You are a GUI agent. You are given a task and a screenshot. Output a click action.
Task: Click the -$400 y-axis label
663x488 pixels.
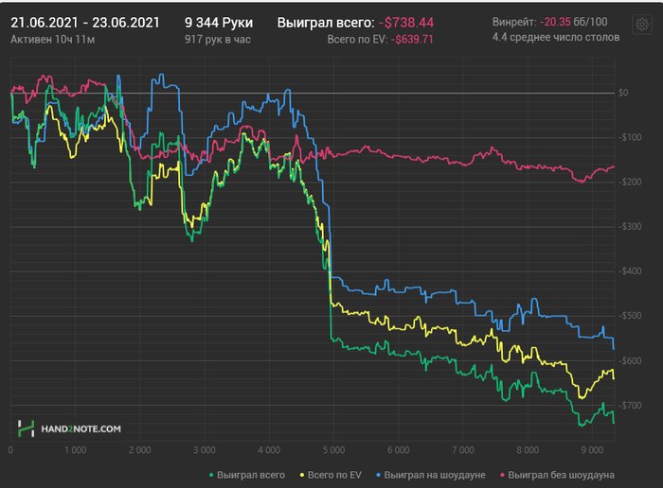[x=630, y=271]
